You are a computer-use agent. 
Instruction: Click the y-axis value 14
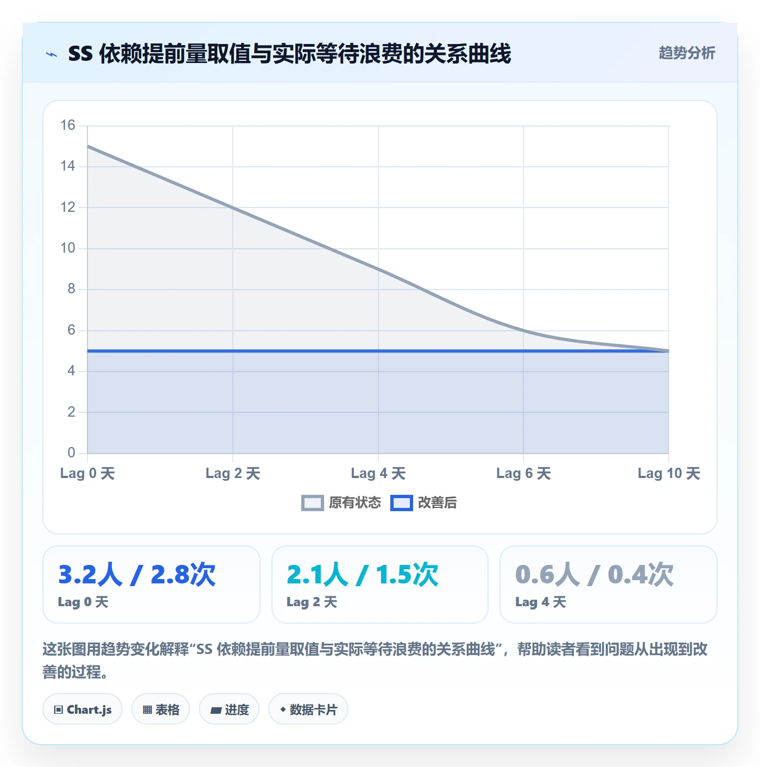pos(68,166)
